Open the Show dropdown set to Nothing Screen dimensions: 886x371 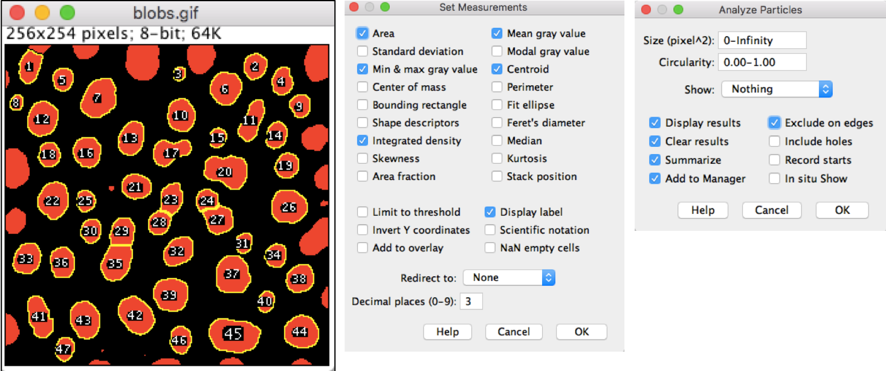pyautogui.click(x=777, y=89)
